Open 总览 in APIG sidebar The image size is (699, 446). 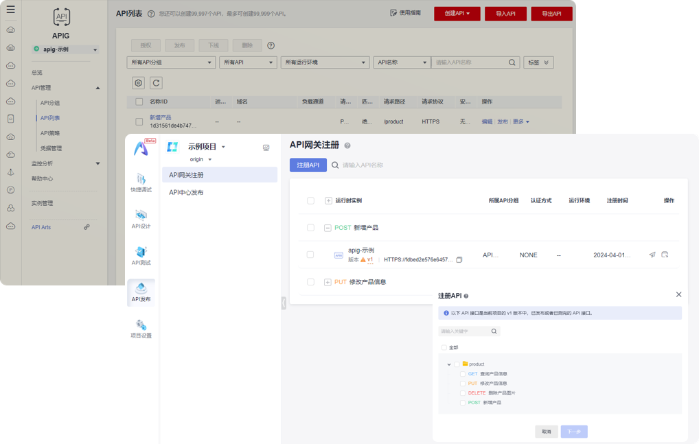point(37,73)
